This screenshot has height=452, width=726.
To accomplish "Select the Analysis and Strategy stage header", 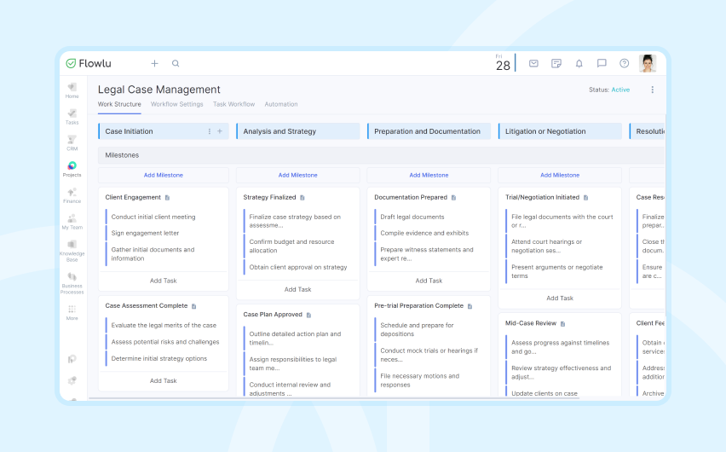I will point(297,131).
